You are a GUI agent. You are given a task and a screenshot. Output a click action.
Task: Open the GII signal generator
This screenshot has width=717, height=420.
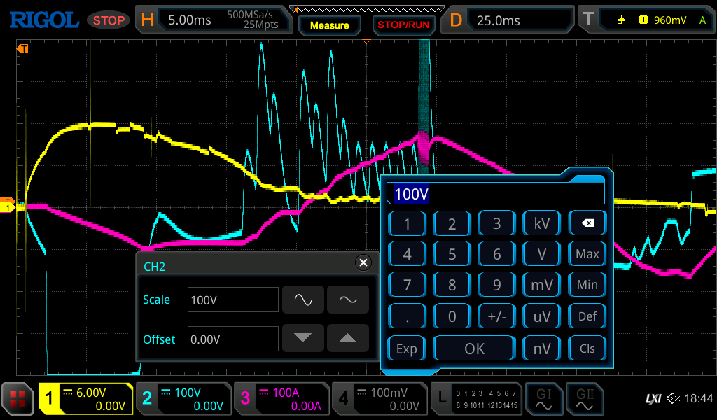pyautogui.click(x=585, y=399)
